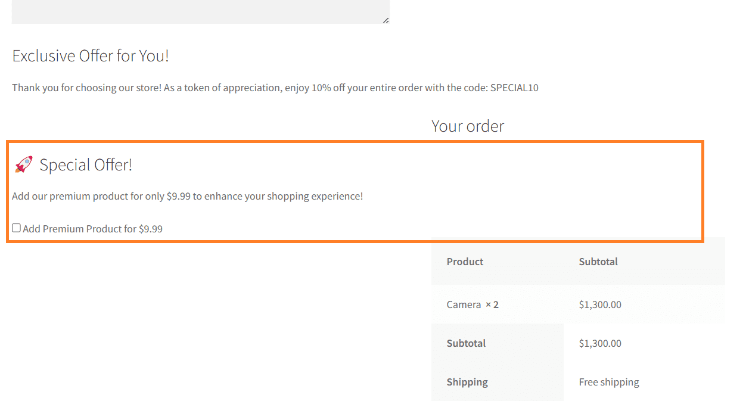The image size is (746, 401).
Task: Click the 'Free shipping' text
Action: tap(609, 382)
